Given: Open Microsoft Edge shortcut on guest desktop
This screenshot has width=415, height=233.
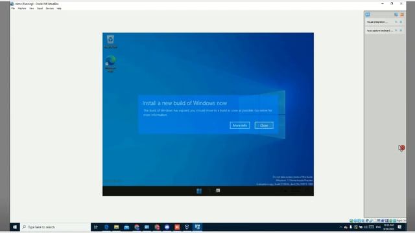Looking at the screenshot, I should pos(111,63).
